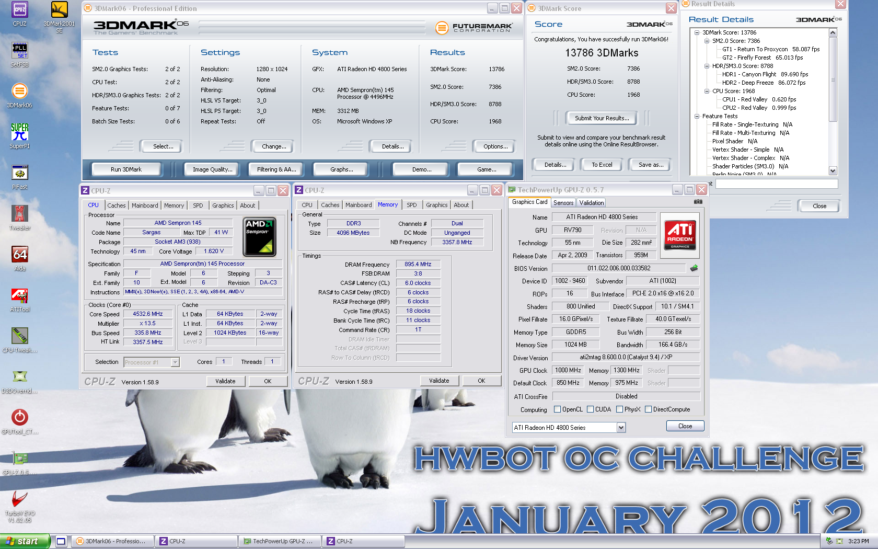Click the Change button under Settings
878x549 pixels.
tap(274, 146)
